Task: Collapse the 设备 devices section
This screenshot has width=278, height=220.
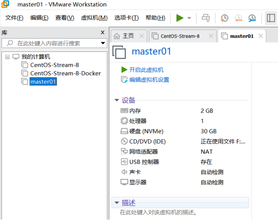Action: pyautogui.click(x=117, y=100)
